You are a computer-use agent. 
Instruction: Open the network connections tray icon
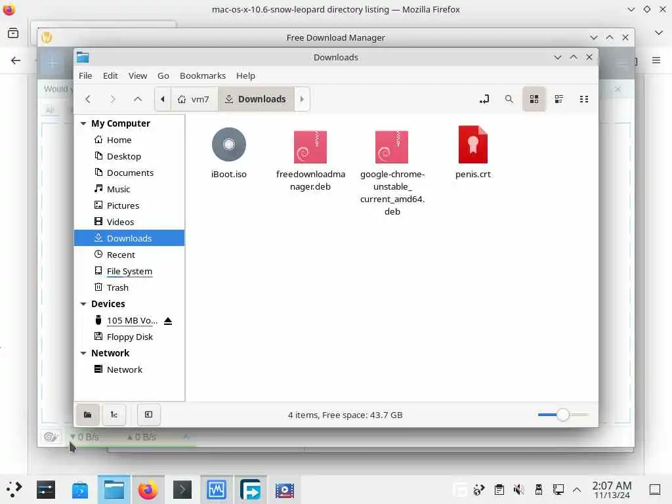click(x=558, y=490)
